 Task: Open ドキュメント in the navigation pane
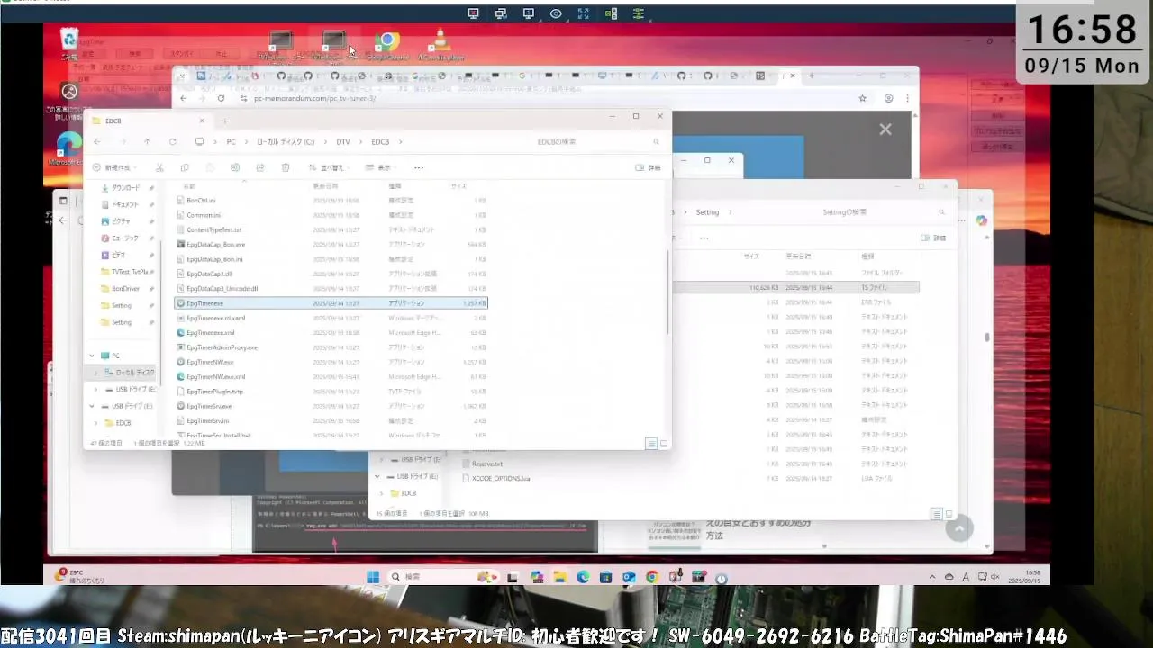(125, 204)
